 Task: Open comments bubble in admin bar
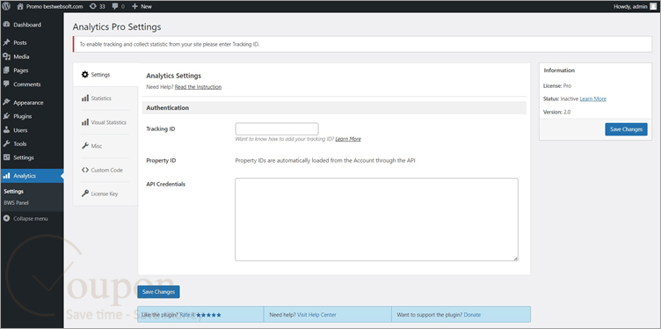click(118, 6)
